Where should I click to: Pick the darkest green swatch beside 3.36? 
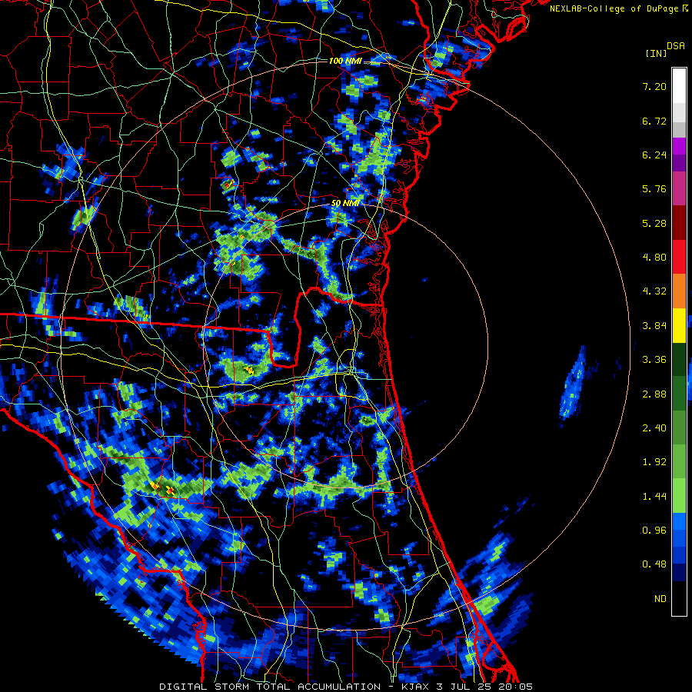(679, 360)
